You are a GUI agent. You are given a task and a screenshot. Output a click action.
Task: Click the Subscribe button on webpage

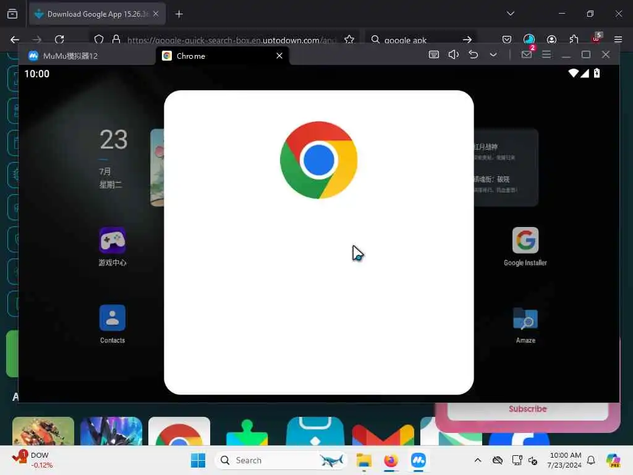coord(528,409)
